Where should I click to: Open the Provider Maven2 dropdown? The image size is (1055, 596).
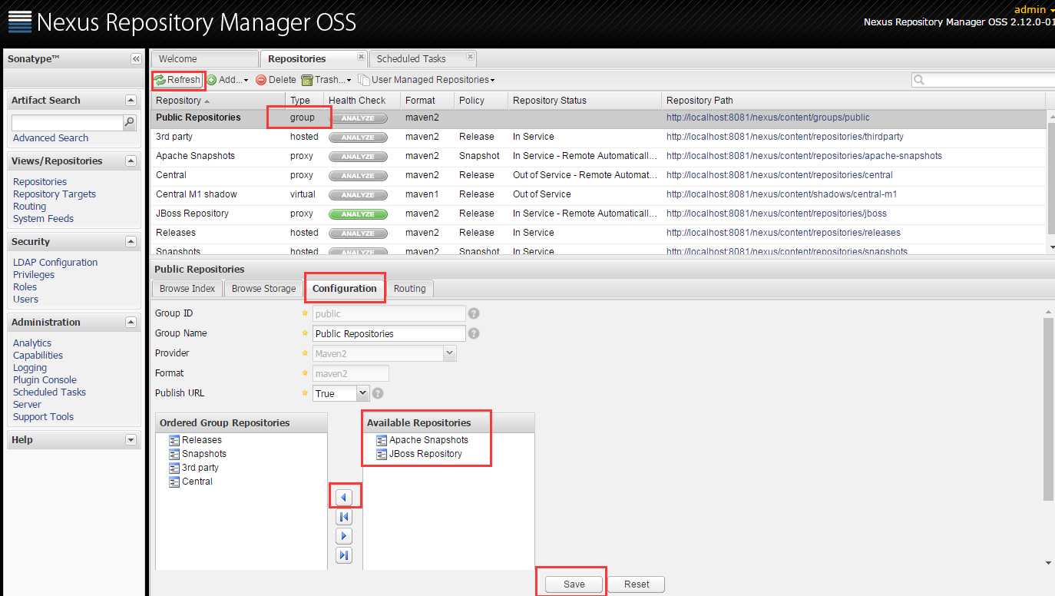pos(450,353)
